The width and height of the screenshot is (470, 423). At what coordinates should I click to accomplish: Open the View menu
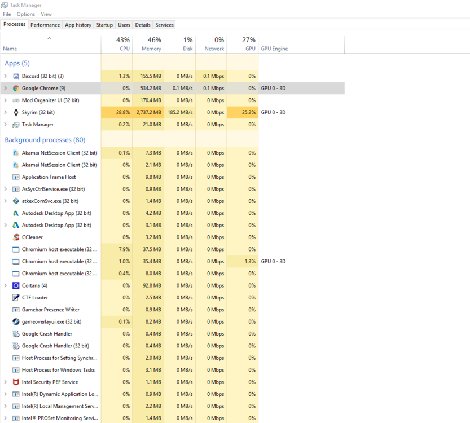(x=46, y=14)
